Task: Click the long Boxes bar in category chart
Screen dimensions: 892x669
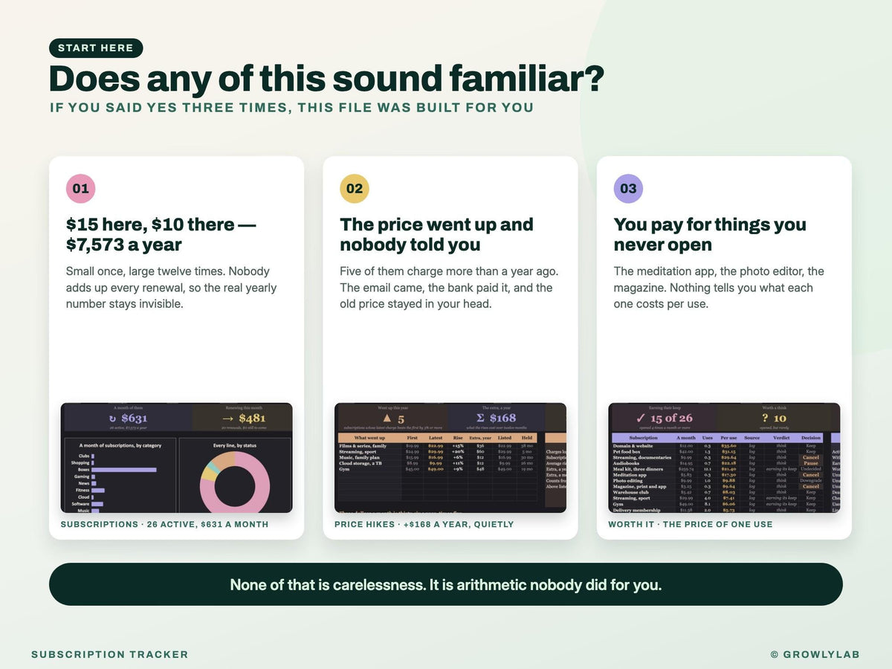Action: coord(124,470)
